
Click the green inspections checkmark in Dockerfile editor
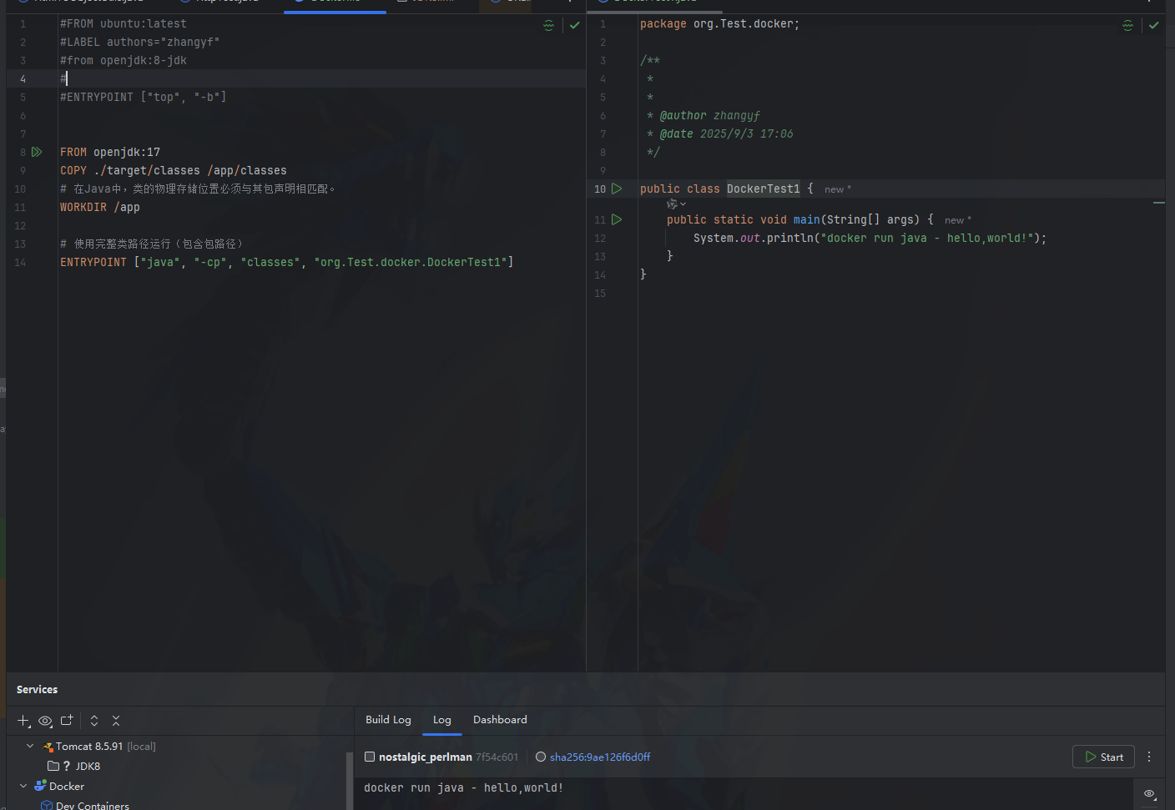574,25
